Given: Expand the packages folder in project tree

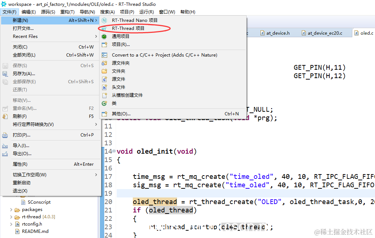Looking at the screenshot, I should coord(11,210).
